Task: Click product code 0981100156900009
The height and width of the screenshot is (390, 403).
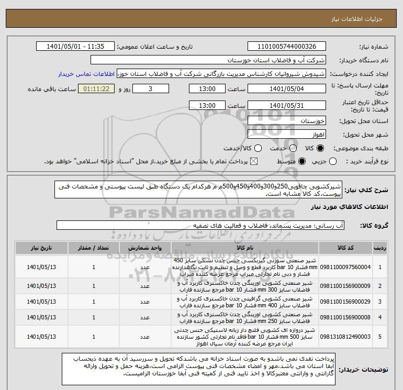Action: pos(345,286)
